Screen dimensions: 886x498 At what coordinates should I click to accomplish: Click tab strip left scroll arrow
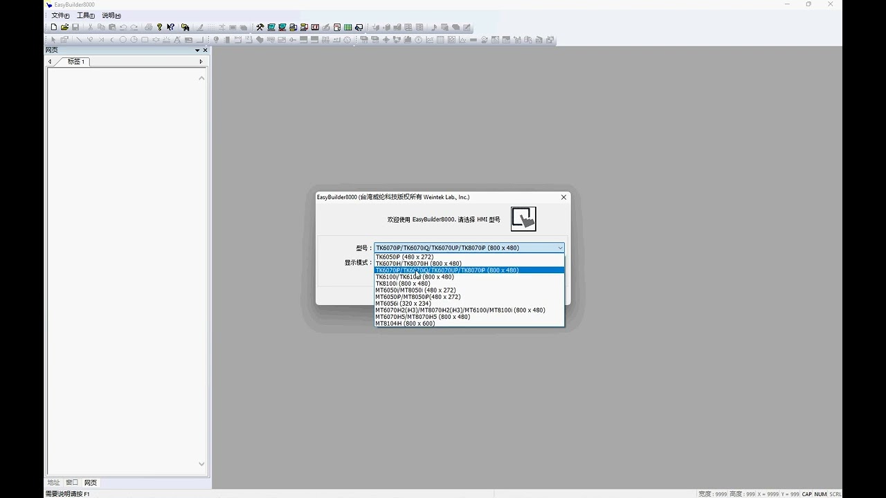pyautogui.click(x=50, y=62)
